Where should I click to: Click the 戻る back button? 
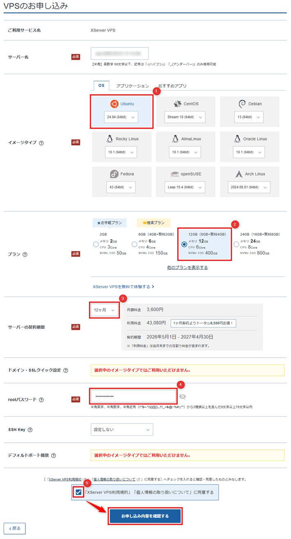pyautogui.click(x=15, y=528)
